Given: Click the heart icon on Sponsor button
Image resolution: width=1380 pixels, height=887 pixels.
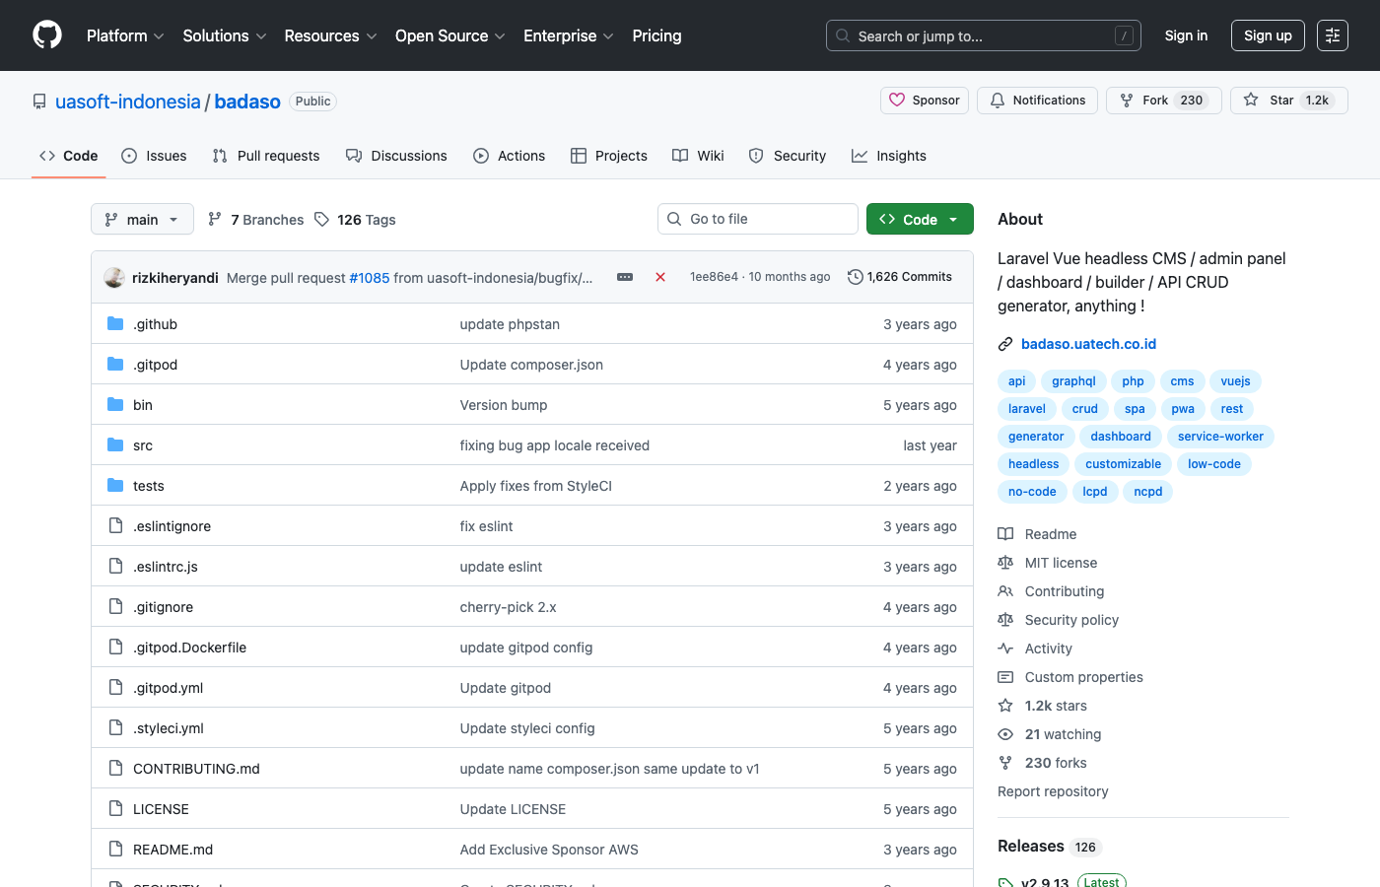Looking at the screenshot, I should click(x=897, y=100).
